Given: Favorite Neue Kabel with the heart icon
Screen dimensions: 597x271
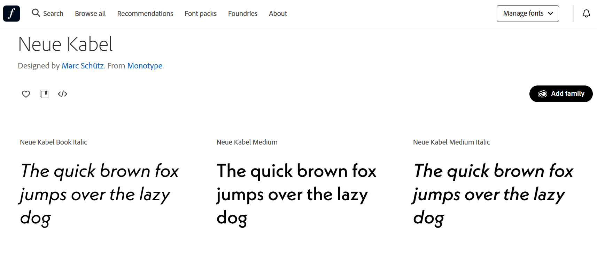Looking at the screenshot, I should pos(26,94).
